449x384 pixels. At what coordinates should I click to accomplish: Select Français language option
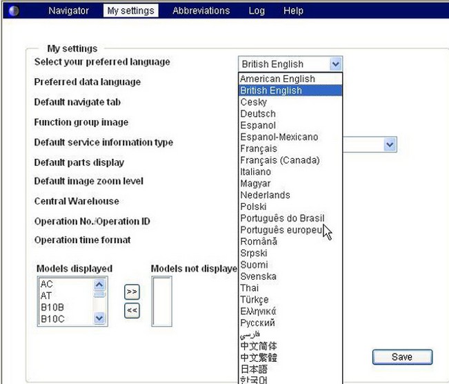[290, 148]
